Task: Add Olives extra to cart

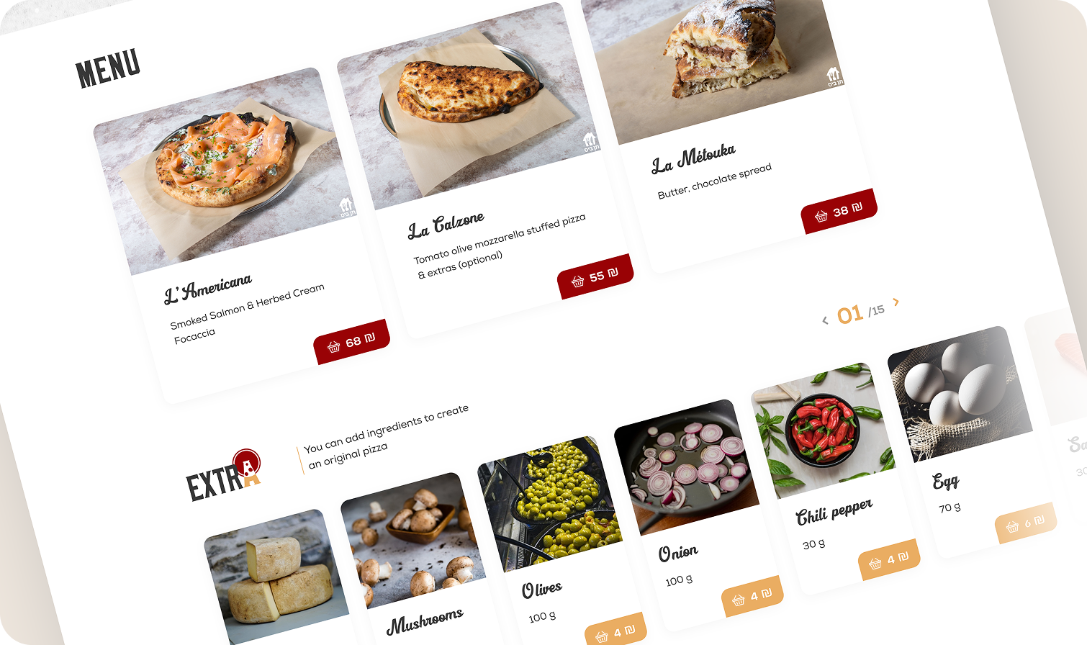Action: click(x=616, y=631)
